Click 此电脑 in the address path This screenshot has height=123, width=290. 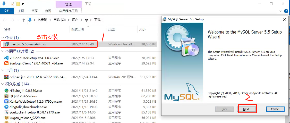point(42,20)
